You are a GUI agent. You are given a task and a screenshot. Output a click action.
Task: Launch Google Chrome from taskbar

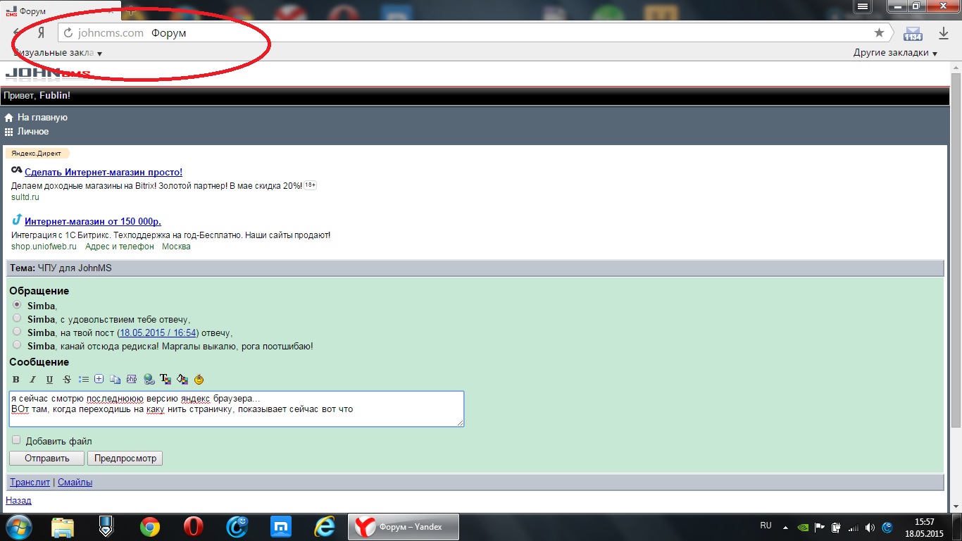coord(149,527)
